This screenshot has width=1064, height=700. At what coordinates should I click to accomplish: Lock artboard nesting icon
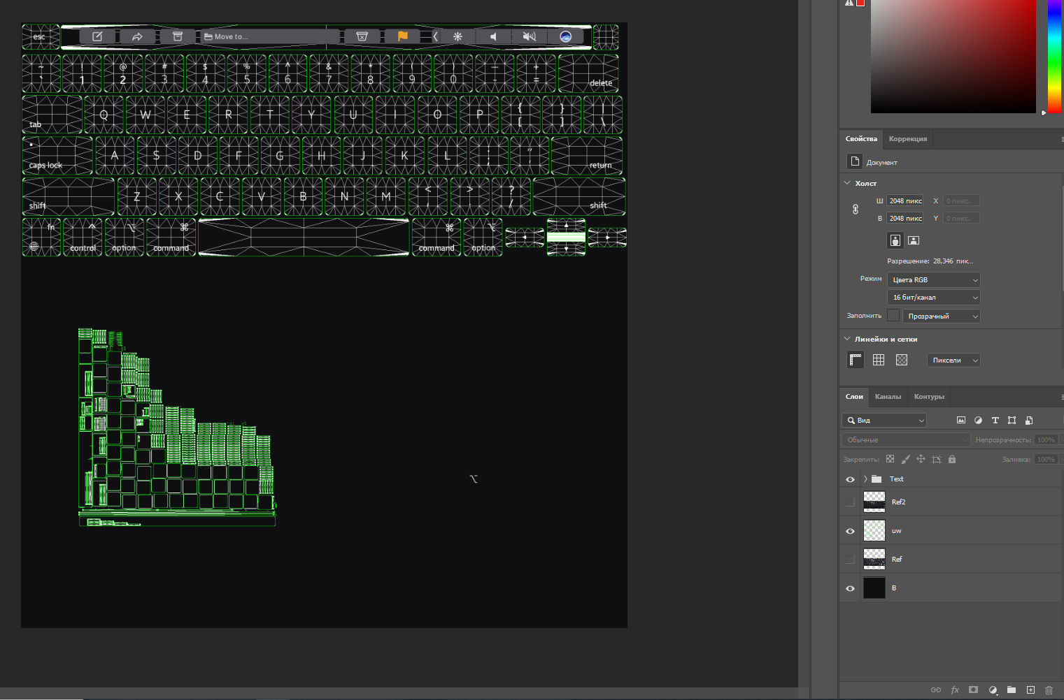937,459
